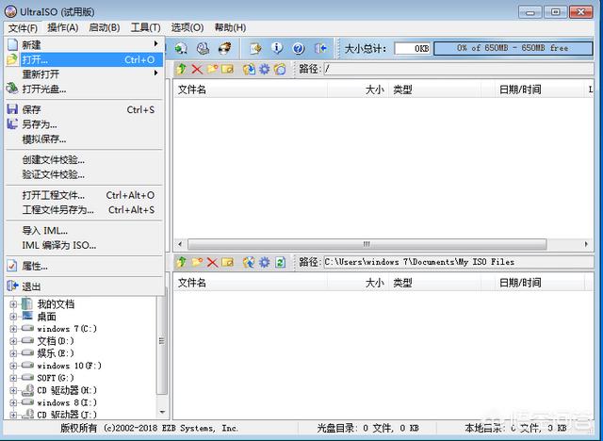Click the exit door icon in main toolbar

(320, 48)
